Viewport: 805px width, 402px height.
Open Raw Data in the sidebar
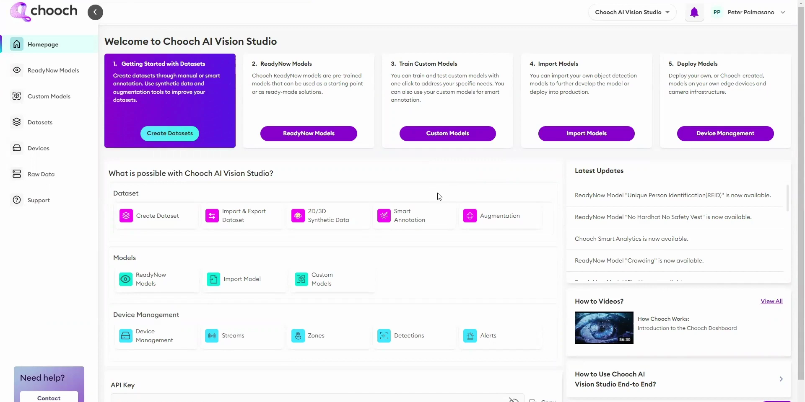click(41, 174)
